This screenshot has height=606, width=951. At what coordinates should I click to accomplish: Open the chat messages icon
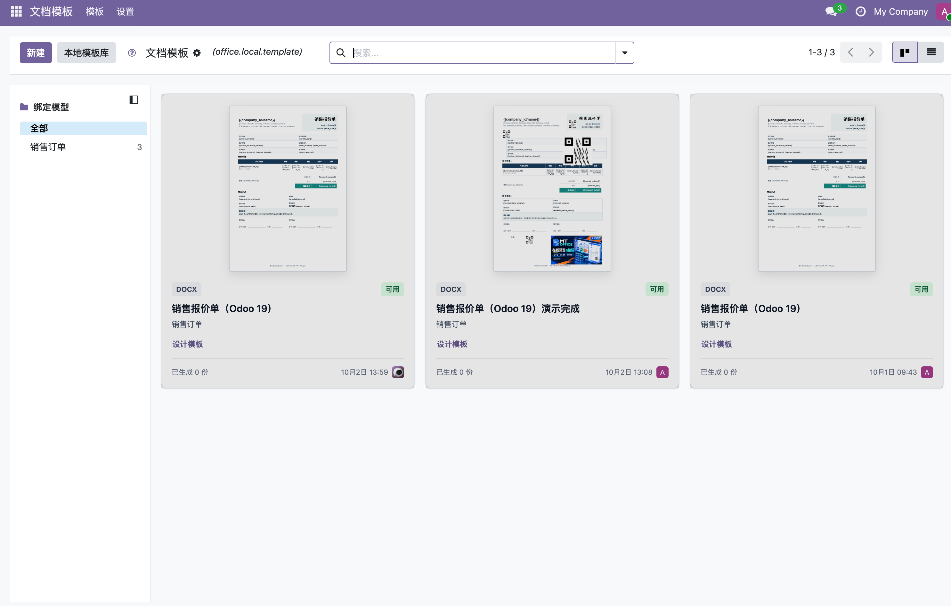(831, 12)
